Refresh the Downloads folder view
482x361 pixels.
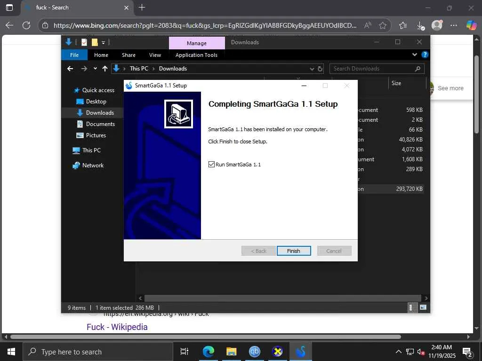[x=320, y=69]
